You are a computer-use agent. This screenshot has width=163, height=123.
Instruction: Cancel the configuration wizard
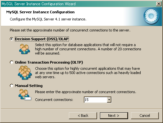coord(145,116)
